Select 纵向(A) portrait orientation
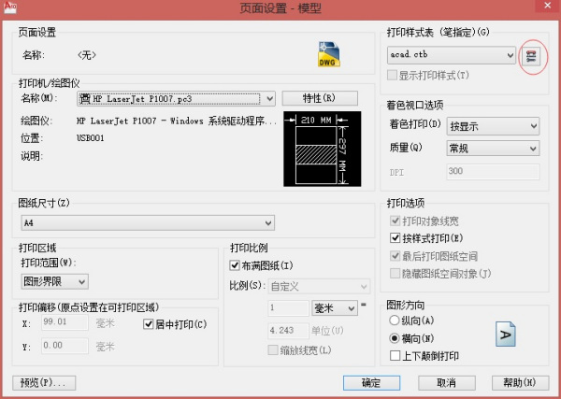561x399 pixels. 395,321
